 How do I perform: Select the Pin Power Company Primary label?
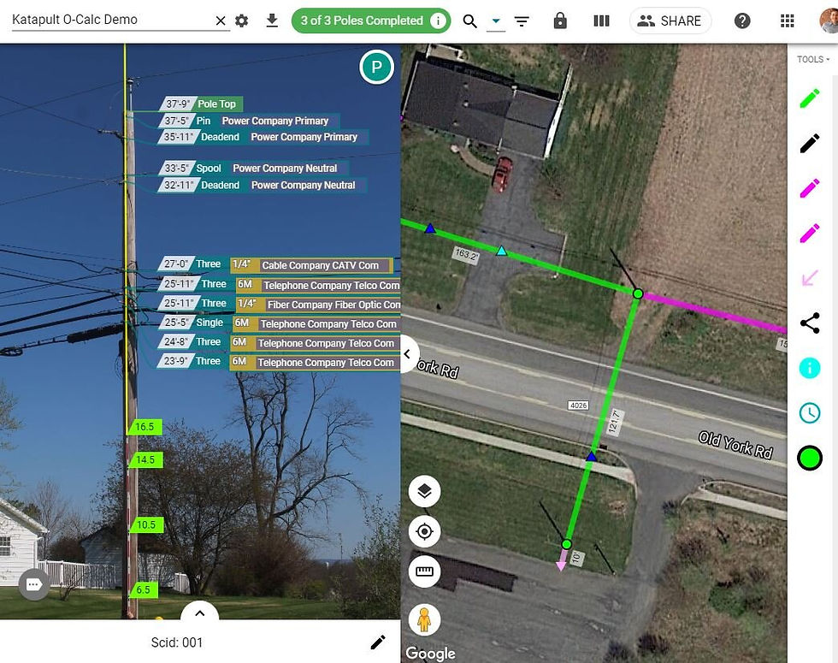pyautogui.click(x=249, y=121)
